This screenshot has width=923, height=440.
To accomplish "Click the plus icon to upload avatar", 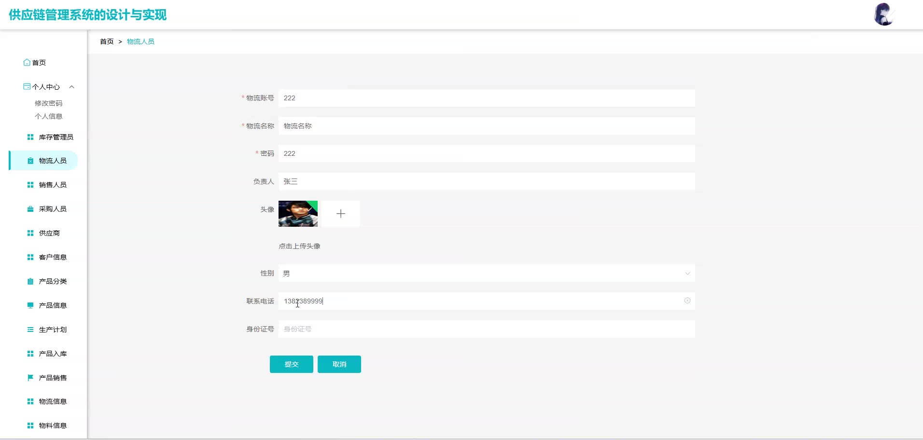I will pyautogui.click(x=341, y=214).
